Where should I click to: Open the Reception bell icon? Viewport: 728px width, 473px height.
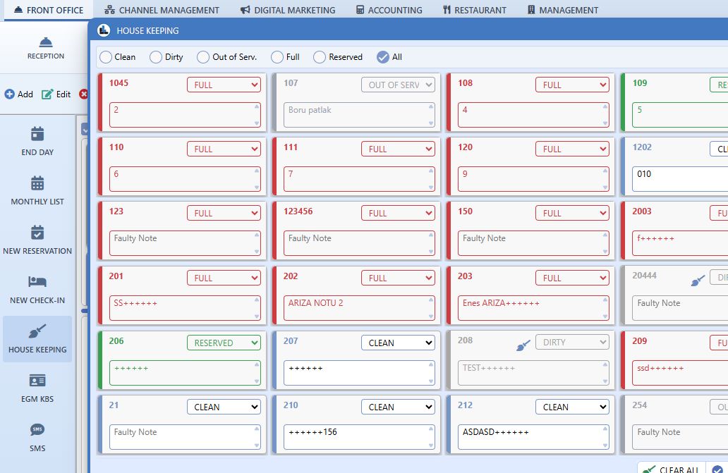tap(45, 43)
